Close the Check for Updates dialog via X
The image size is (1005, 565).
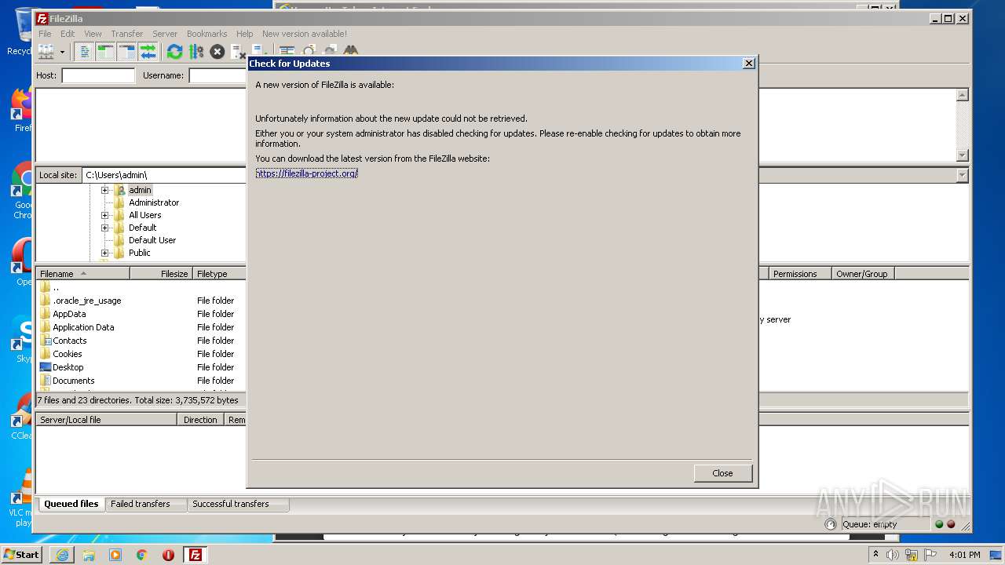(x=748, y=64)
